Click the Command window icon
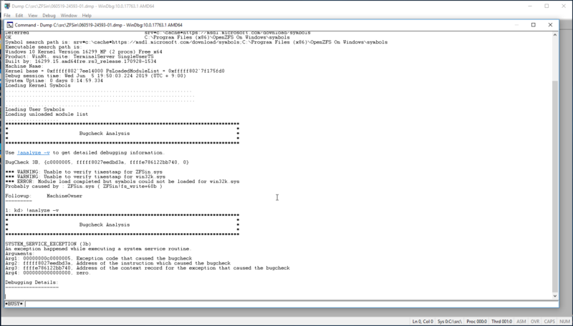 point(10,25)
